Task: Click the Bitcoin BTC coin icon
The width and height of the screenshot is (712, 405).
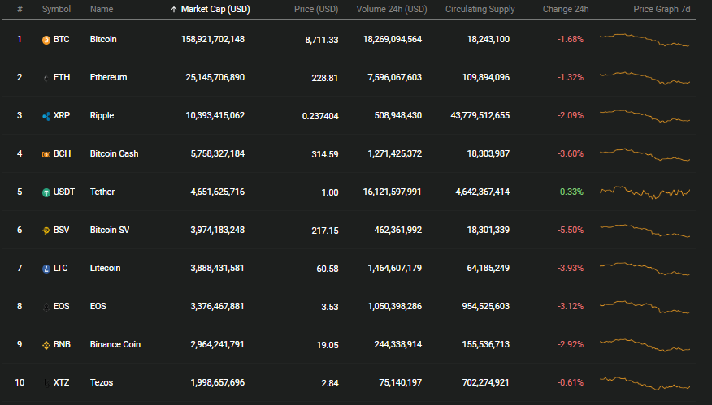Action: tap(46, 40)
